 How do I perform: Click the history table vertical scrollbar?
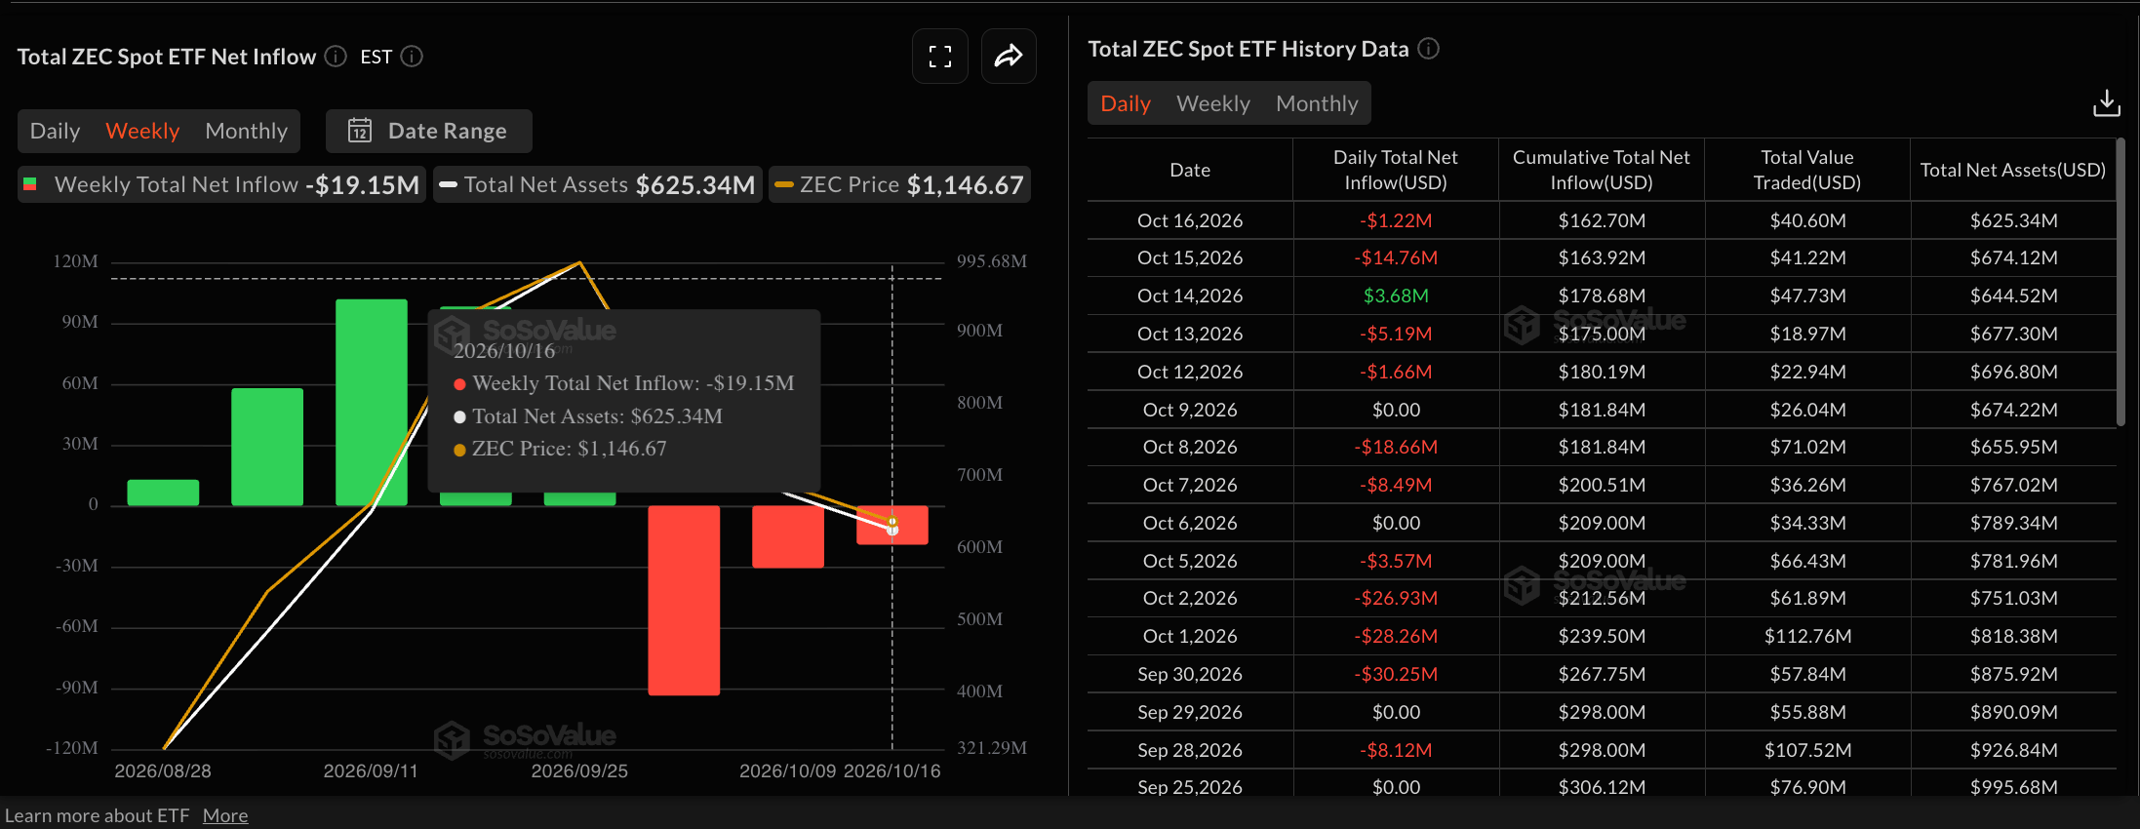2120,283
